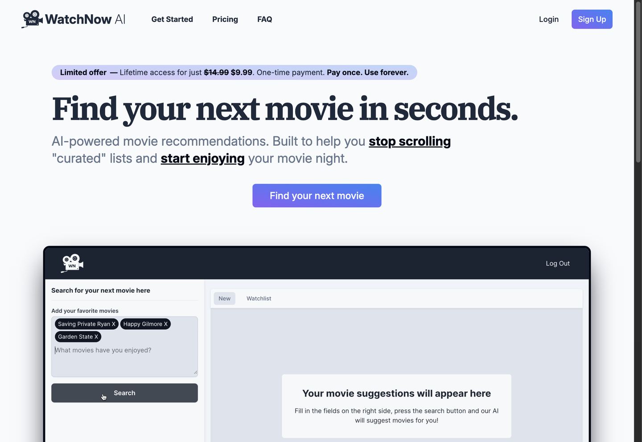This screenshot has height=442, width=642.
Task: Click the textarea resize handle
Action: (195, 372)
